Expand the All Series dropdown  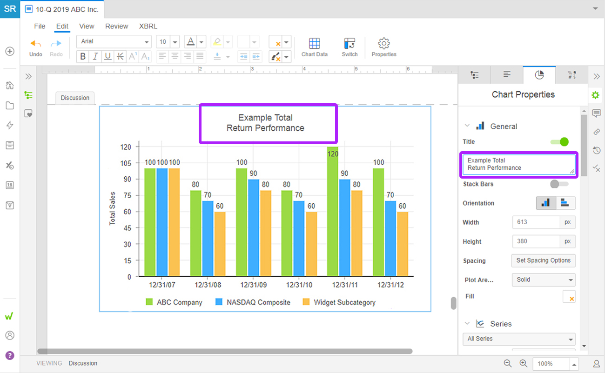(519, 339)
